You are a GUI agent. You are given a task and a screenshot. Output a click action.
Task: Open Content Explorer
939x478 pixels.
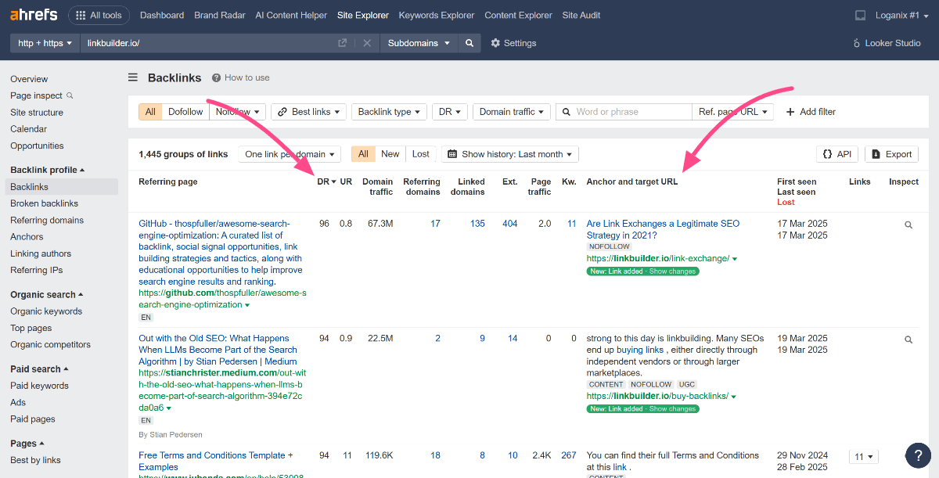point(518,15)
